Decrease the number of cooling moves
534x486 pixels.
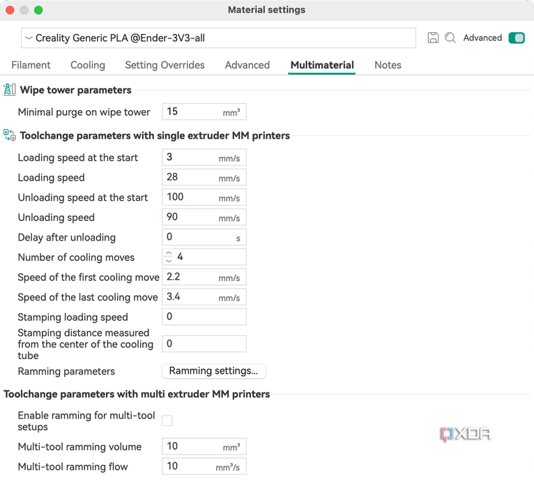pos(169,261)
